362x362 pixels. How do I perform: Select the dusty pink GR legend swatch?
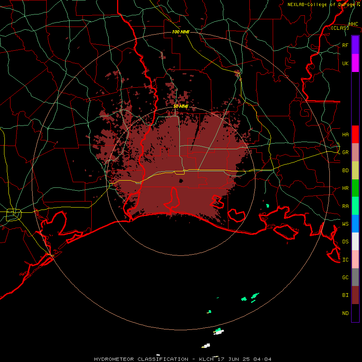tap(355, 152)
